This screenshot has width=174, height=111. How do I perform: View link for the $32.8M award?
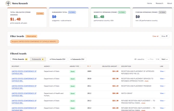(162, 79)
